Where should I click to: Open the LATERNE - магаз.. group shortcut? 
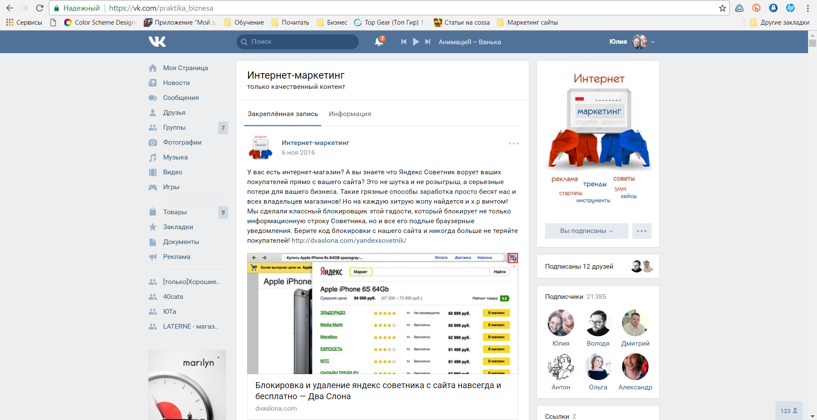click(190, 326)
